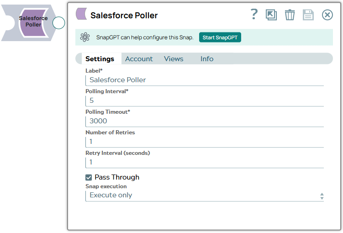
Task: Open the help question mark icon
Action: [x=254, y=14]
